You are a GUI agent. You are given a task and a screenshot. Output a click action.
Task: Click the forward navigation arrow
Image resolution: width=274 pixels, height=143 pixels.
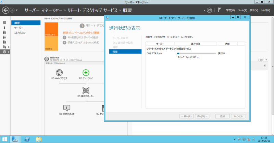12,10
